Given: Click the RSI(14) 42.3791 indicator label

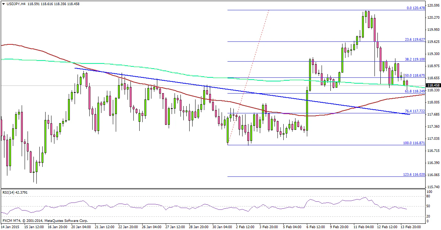Looking at the screenshot, I should 15,192.
